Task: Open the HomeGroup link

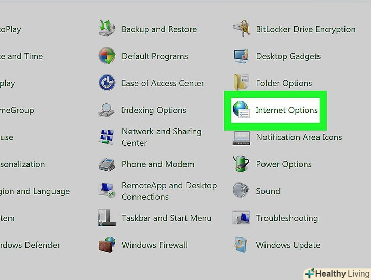Action: (x=17, y=110)
